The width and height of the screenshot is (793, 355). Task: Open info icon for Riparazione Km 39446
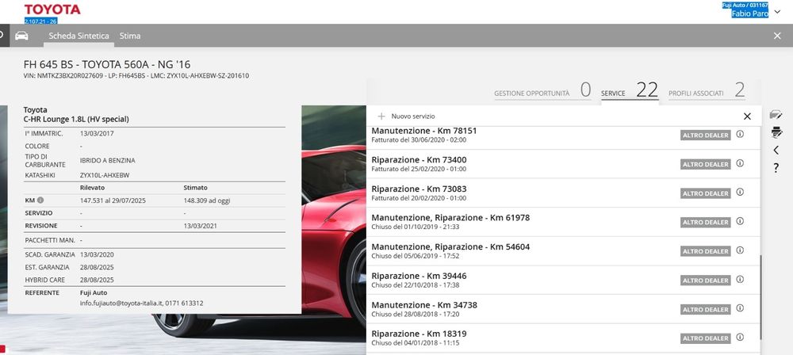(740, 279)
